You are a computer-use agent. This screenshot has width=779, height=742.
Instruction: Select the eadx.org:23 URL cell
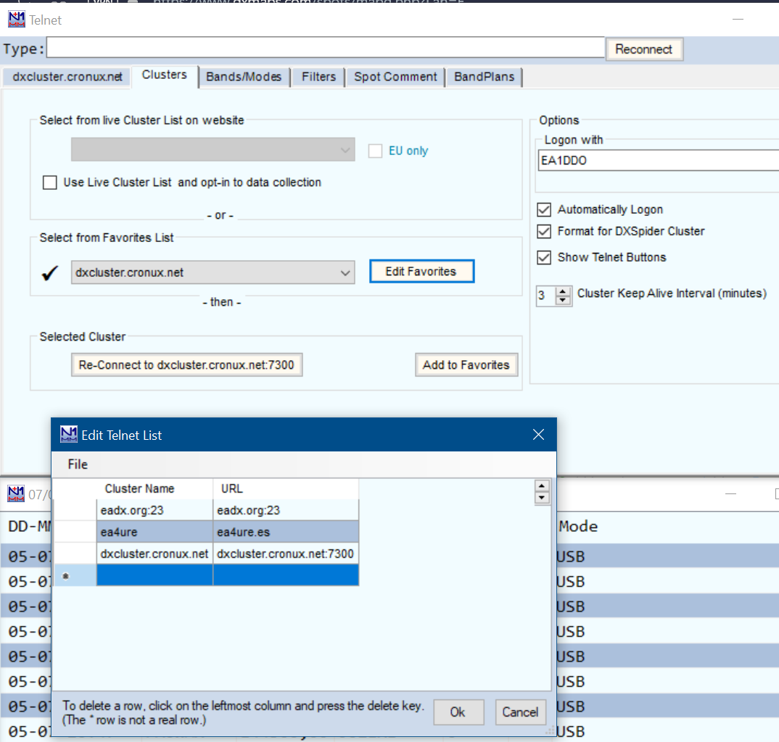[x=286, y=510]
